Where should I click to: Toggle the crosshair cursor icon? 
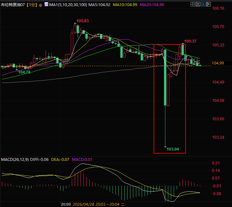193,4
